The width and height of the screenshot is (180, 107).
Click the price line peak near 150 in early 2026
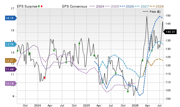(147, 17)
